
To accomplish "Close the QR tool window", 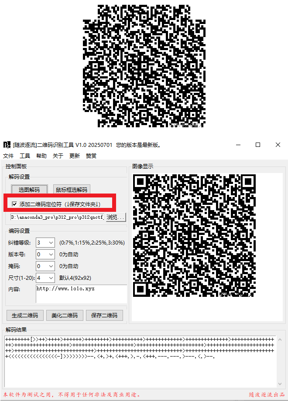I will point(278,145).
